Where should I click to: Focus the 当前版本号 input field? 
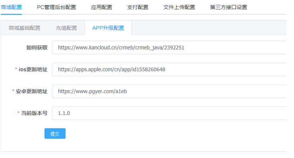(169, 113)
